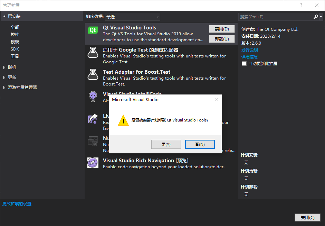The image size is (325, 226).
Task: Click the Qt Visual Studio Tools icon
Action: click(x=93, y=30)
